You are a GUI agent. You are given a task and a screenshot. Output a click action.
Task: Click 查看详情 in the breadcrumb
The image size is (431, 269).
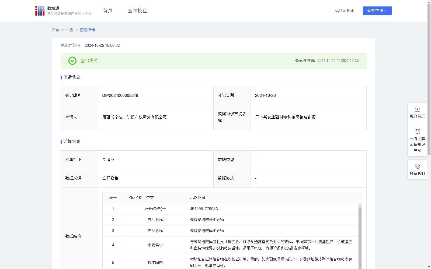tap(87, 30)
